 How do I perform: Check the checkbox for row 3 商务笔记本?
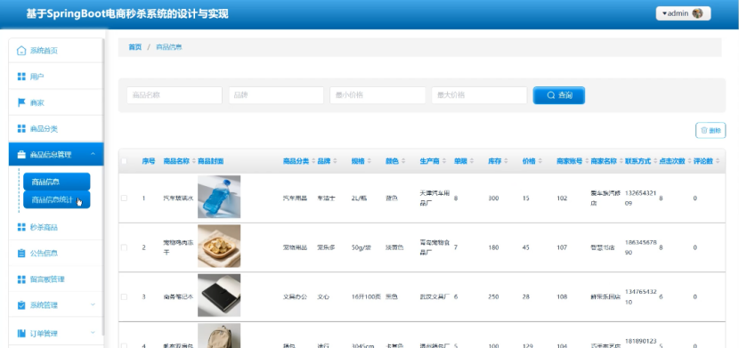(x=124, y=296)
